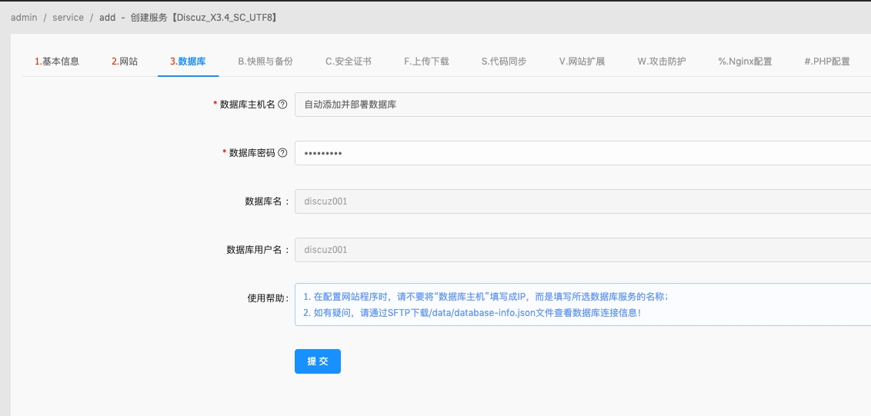The width and height of the screenshot is (871, 416).
Task: Click the 数据库用户名 label
Action: tap(258, 249)
